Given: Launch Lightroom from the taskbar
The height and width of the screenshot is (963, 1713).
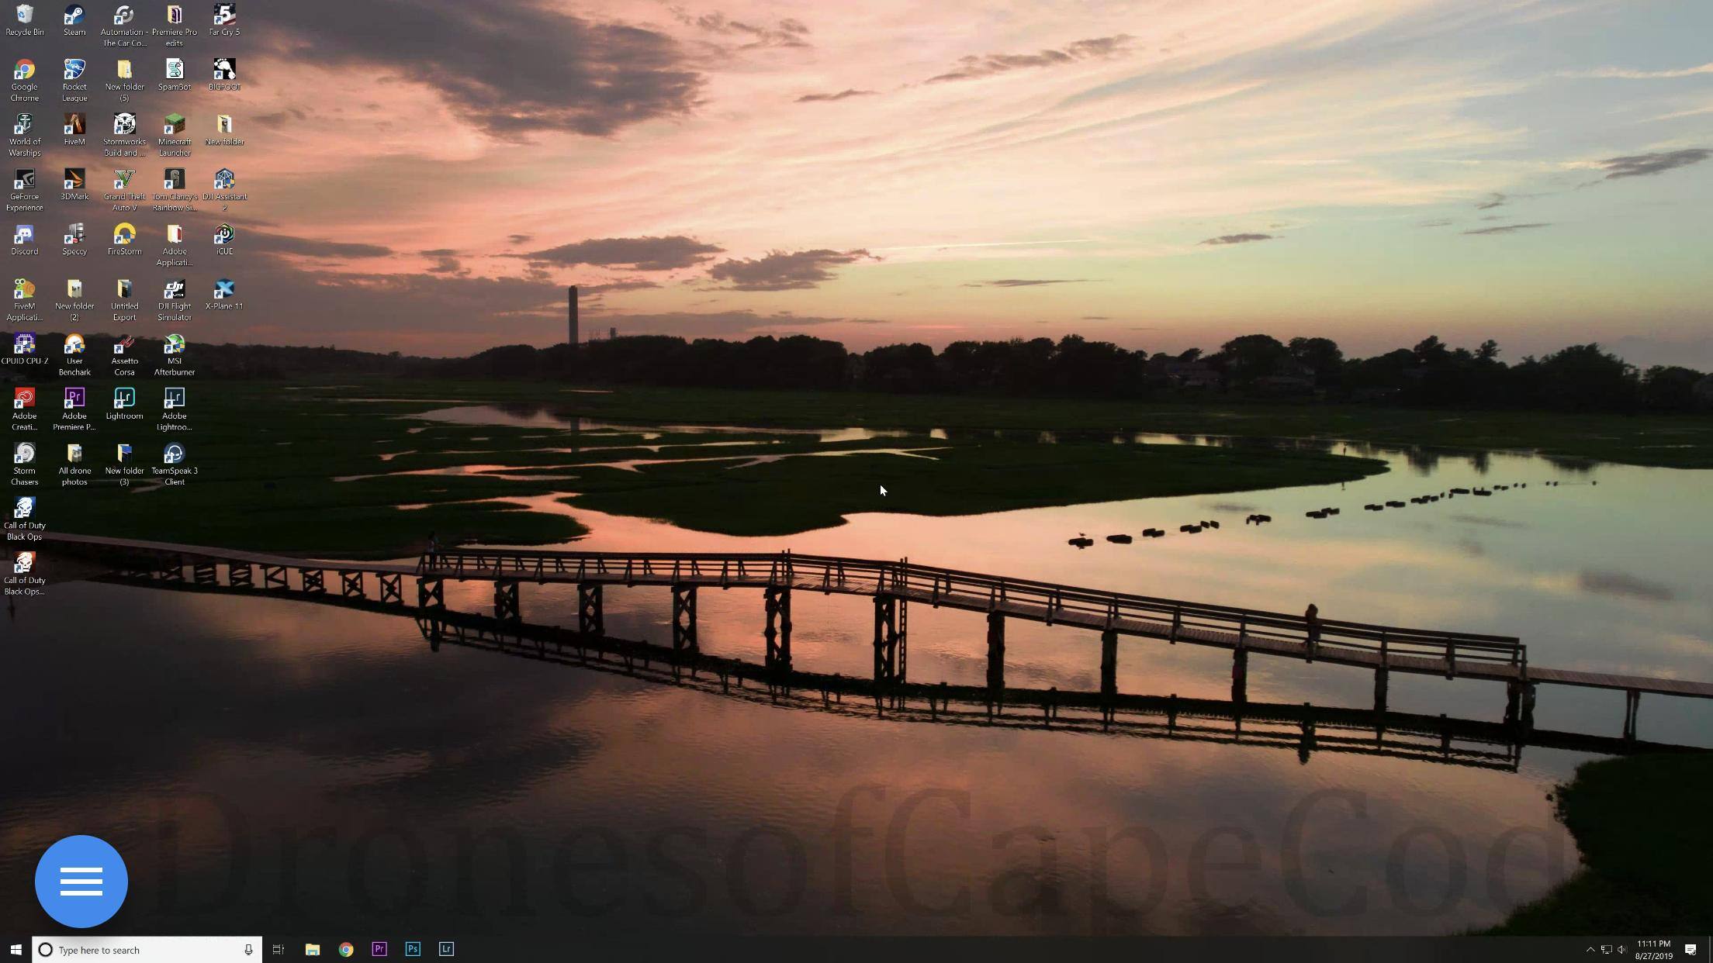Looking at the screenshot, I should pos(446,949).
